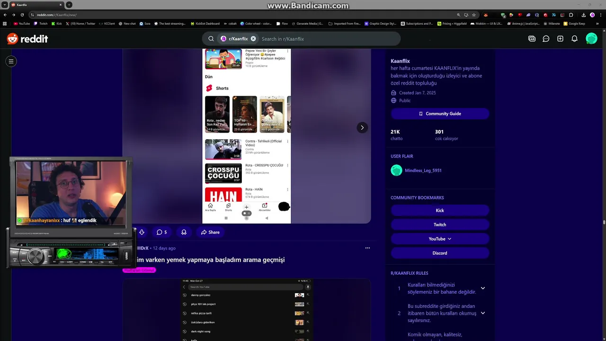Click the magnifier icon in the Reddit search bar
The height and width of the screenshot is (341, 606).
click(x=211, y=39)
